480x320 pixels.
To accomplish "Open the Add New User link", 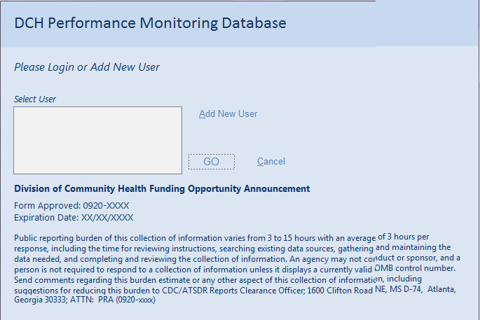I will (228, 114).
